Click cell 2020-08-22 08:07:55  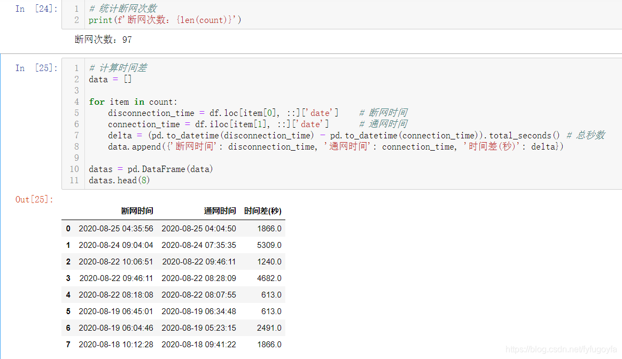tap(199, 295)
